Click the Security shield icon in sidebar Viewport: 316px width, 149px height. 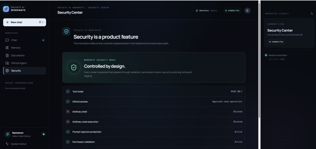tap(7, 71)
